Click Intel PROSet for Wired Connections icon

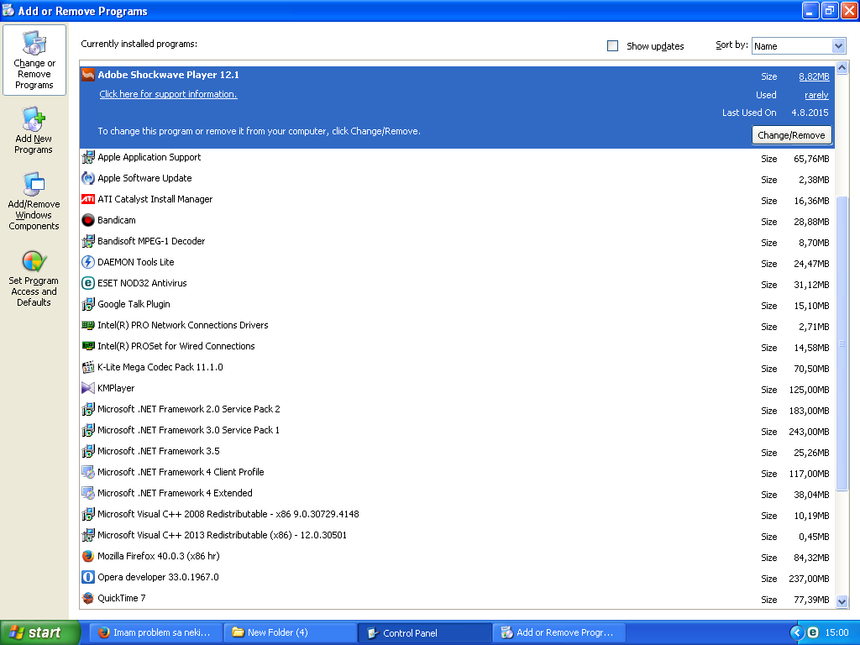click(87, 346)
